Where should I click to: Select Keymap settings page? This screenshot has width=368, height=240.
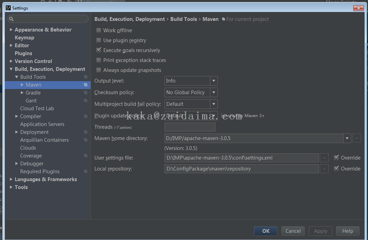[24, 38]
